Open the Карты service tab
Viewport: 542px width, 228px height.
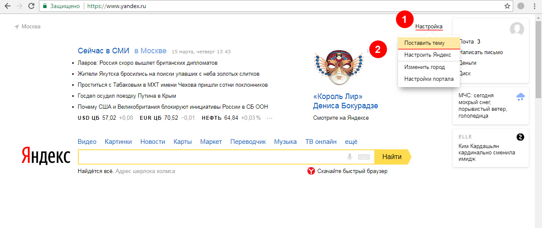(x=183, y=142)
